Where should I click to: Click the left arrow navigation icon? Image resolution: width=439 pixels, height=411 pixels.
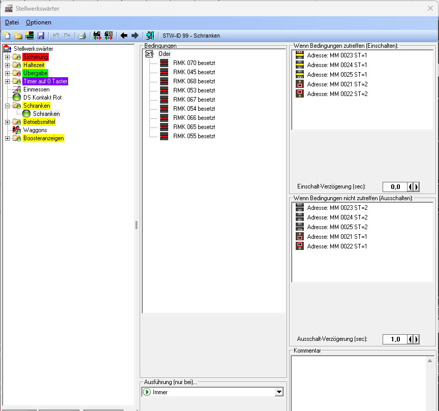point(123,36)
